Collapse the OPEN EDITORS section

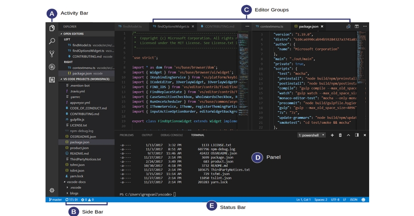pos(86,34)
